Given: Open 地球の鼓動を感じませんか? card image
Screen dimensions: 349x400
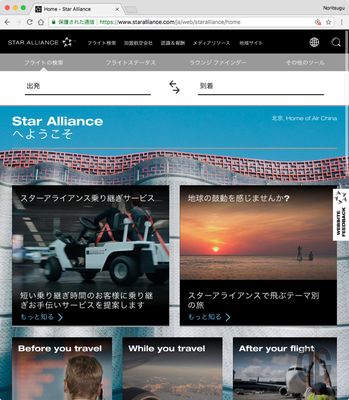Looking at the screenshot, I should 258,233.
